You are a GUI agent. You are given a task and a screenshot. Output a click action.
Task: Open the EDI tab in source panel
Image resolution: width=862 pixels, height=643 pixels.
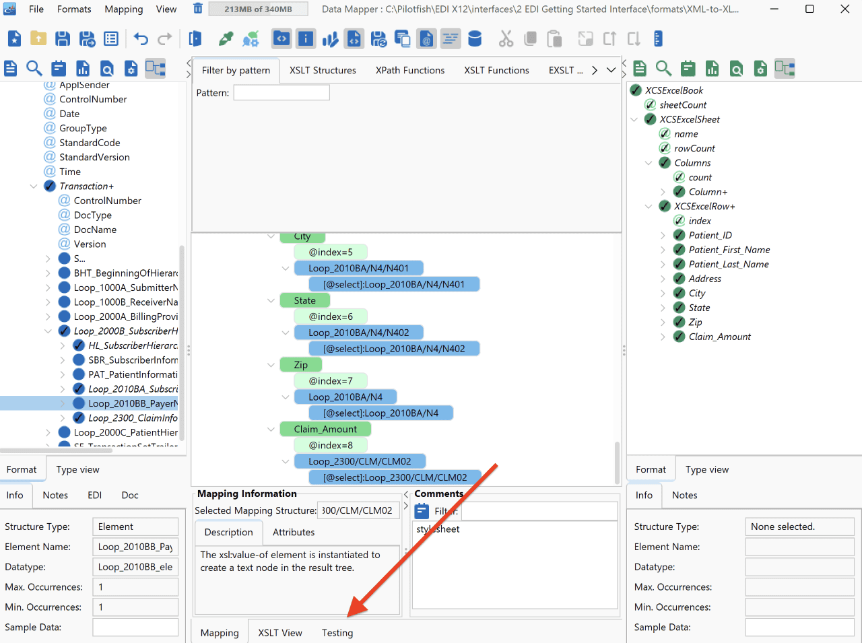(95, 495)
